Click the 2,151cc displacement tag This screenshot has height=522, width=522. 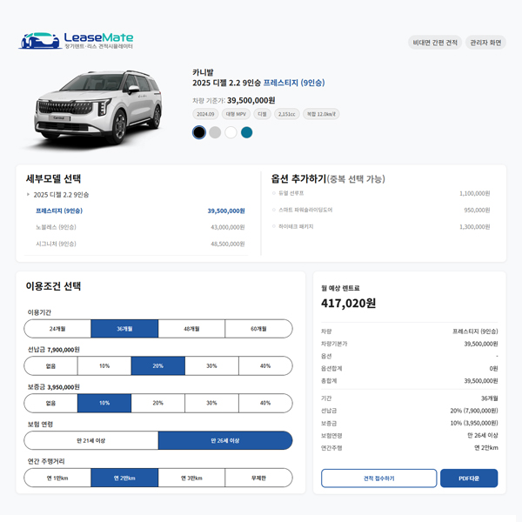(286, 114)
